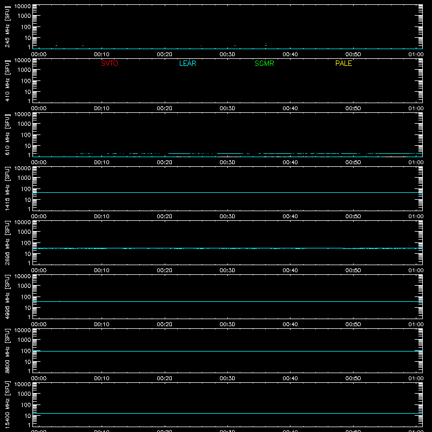Click the 4995 MHz flux trace line

[x=227, y=301]
